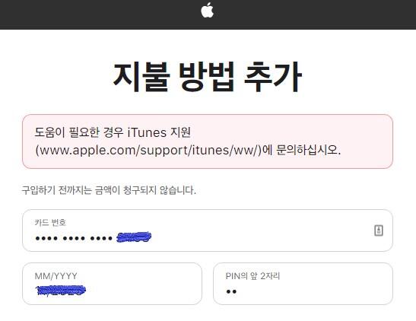Click the 지불 방법 추가 heading
This screenshot has height=321, width=416.
208,77
